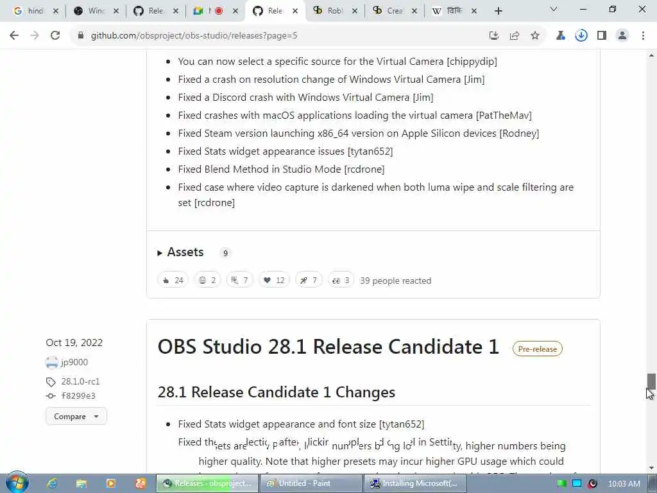Click the heart reaction with 12

(x=274, y=281)
